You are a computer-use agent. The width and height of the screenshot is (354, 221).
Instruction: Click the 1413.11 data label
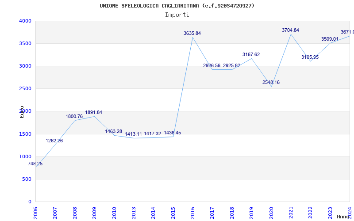[x=134, y=134]
